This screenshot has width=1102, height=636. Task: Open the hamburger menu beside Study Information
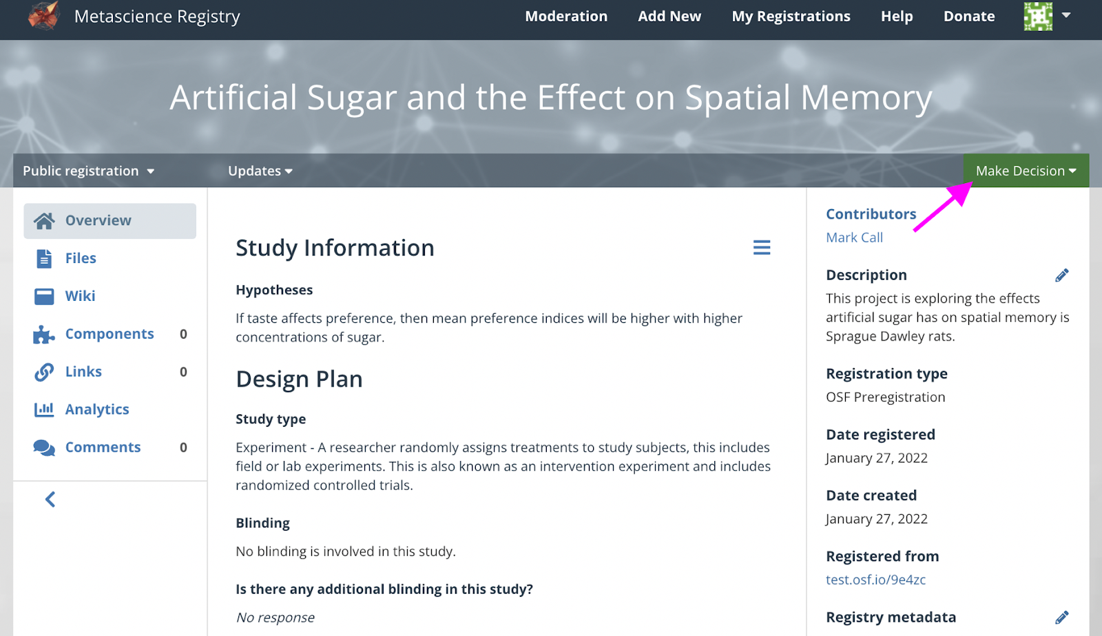pyautogui.click(x=762, y=248)
